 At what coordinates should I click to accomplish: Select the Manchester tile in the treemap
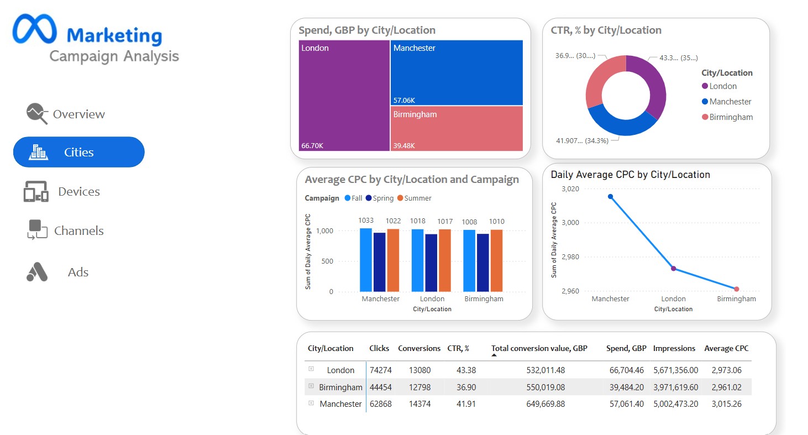click(456, 72)
